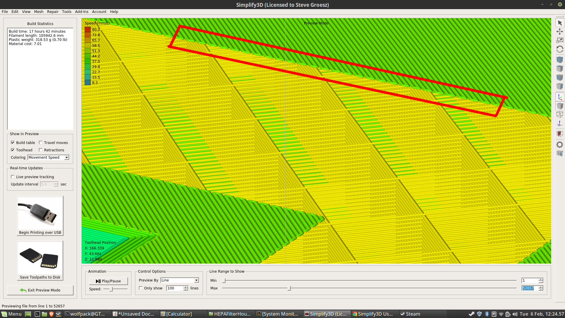Launch Brave browser from the panel
565x318 pixels.
point(51,314)
